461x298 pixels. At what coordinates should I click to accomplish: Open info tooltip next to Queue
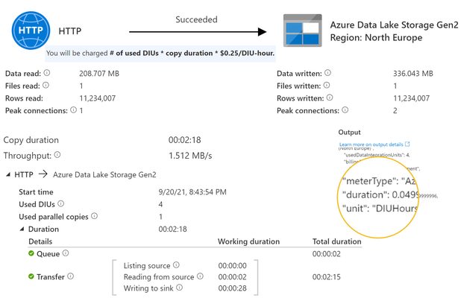(66, 253)
